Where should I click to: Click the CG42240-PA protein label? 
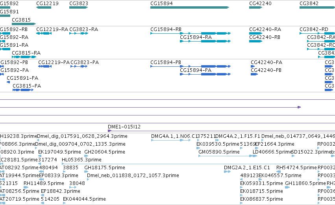pos(267,62)
